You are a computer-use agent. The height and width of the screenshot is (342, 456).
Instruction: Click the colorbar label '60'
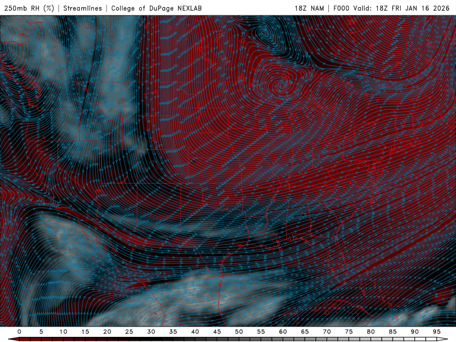click(x=283, y=332)
